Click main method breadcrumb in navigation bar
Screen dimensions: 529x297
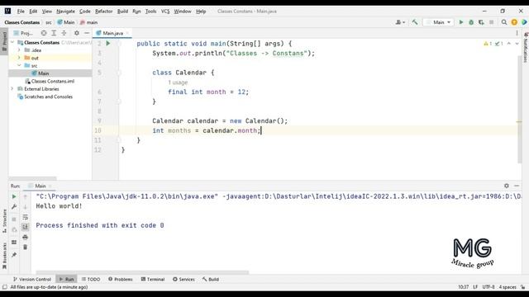[x=88, y=22]
